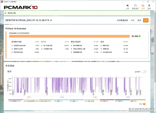The image size is (156, 113).
Task: Open the Options gear icon
Action: click(x=149, y=6)
